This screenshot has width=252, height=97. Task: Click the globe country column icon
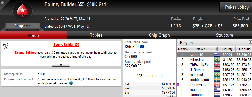point(217,49)
